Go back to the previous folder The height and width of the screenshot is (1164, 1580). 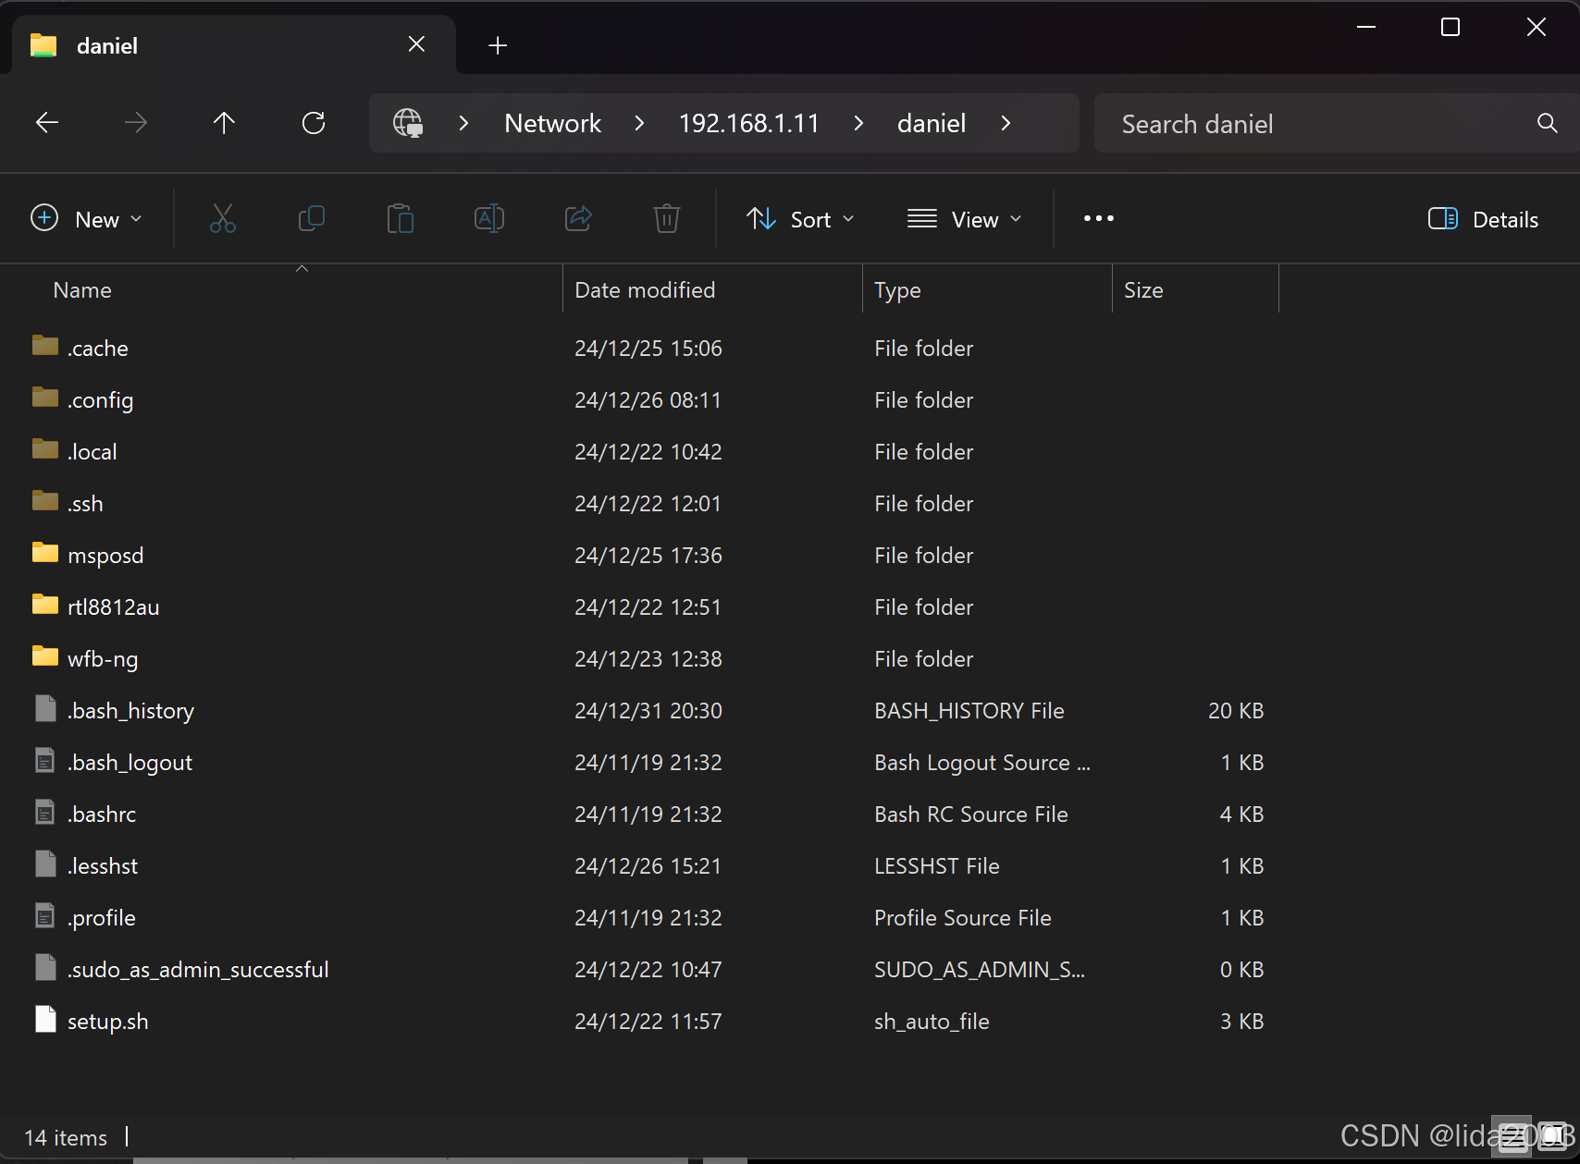[47, 123]
